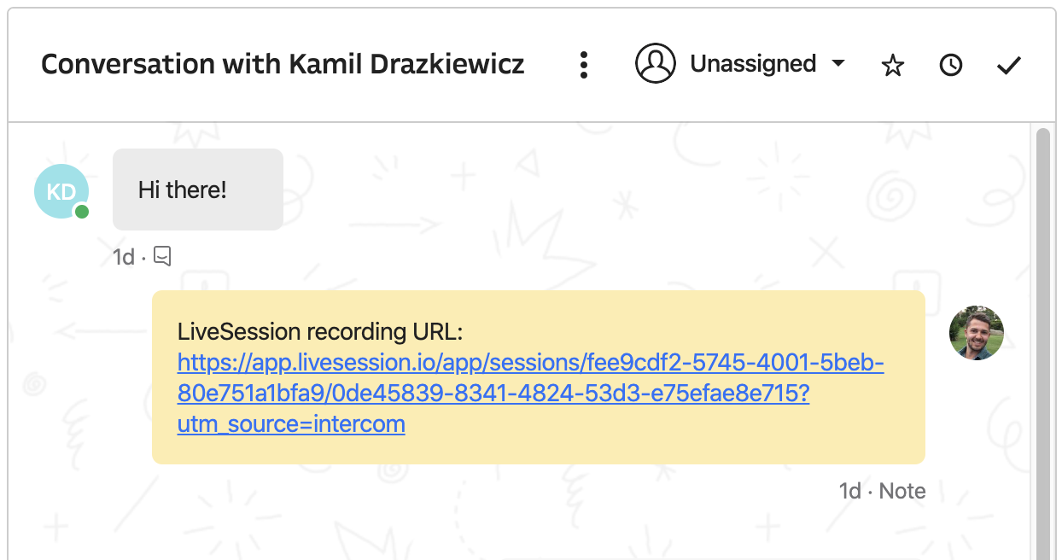Open Kamil's KD profile avatar
This screenshot has width=1062, height=560.
click(61, 190)
